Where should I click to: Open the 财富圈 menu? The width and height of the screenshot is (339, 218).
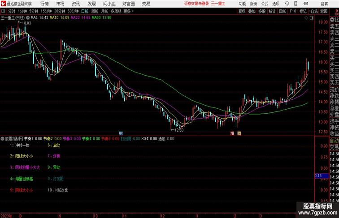click(x=128, y=4)
